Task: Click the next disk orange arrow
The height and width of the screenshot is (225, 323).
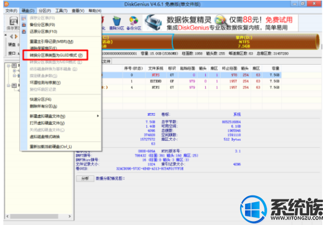Action: (16, 37)
